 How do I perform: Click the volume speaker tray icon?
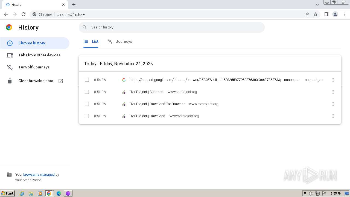[311, 193]
